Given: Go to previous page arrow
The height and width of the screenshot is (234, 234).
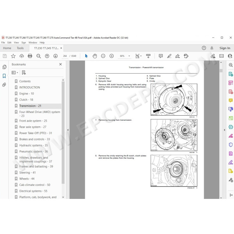Looking at the screenshot, I should pos(47,56).
